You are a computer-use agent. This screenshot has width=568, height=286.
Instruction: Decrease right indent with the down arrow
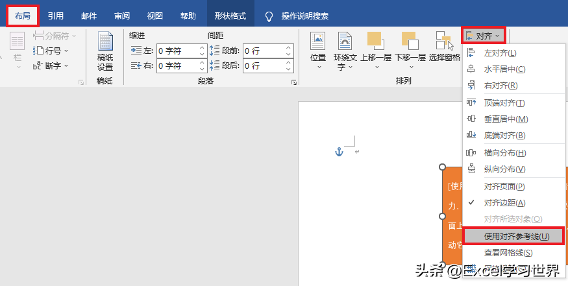coord(202,69)
